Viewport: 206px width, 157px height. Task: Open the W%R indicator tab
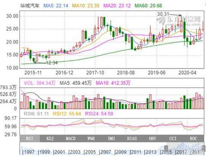pyautogui.click(x=91, y=138)
